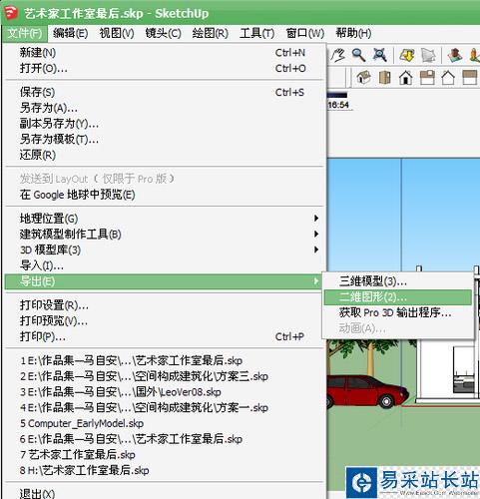Expand the 3D 模型库(3) submenu
The image size is (480, 499).
[164, 249]
